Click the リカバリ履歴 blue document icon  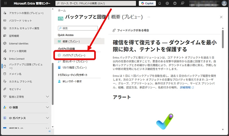(x=59, y=68)
